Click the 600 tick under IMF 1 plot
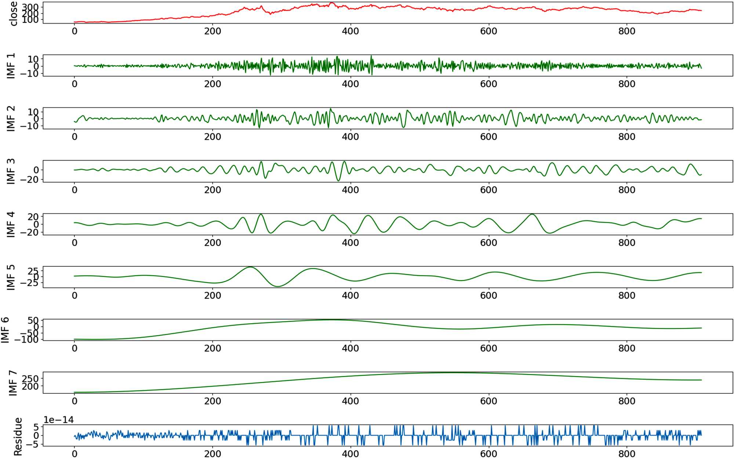The image size is (734, 458). [488, 84]
